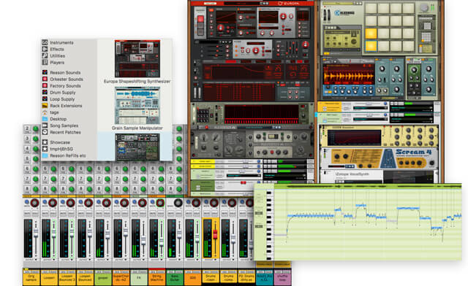The height and width of the screenshot is (286, 468).
Task: Click pan knob of String Machine channel
Action: click(x=160, y=203)
